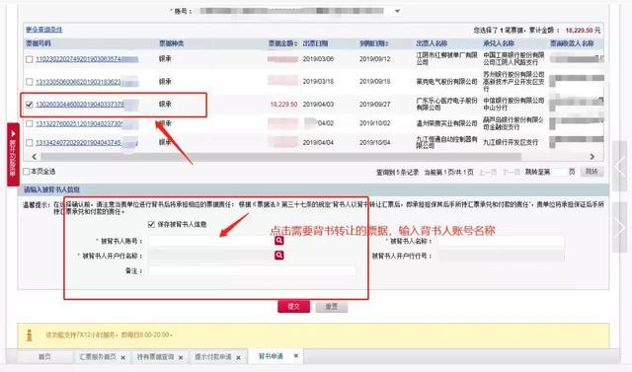The width and height of the screenshot is (632, 372).
Task: Click the 更多查询条件 link
Action: pos(44,30)
